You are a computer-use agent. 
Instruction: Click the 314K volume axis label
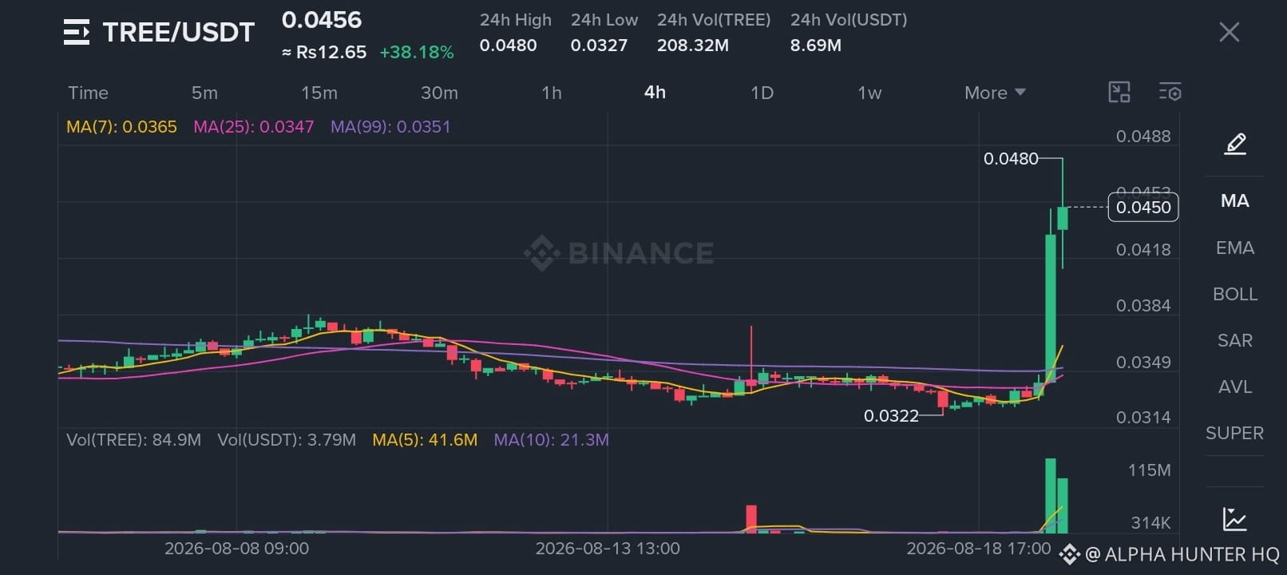pyautogui.click(x=1150, y=523)
